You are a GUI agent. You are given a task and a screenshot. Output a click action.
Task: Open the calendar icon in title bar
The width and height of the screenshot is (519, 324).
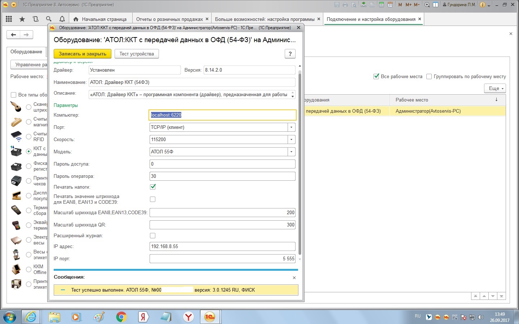[390, 5]
